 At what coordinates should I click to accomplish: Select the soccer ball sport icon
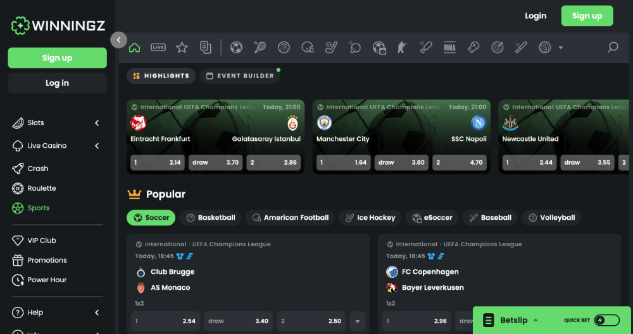point(236,47)
